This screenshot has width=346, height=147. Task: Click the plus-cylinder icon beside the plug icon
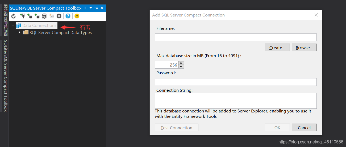point(30,16)
